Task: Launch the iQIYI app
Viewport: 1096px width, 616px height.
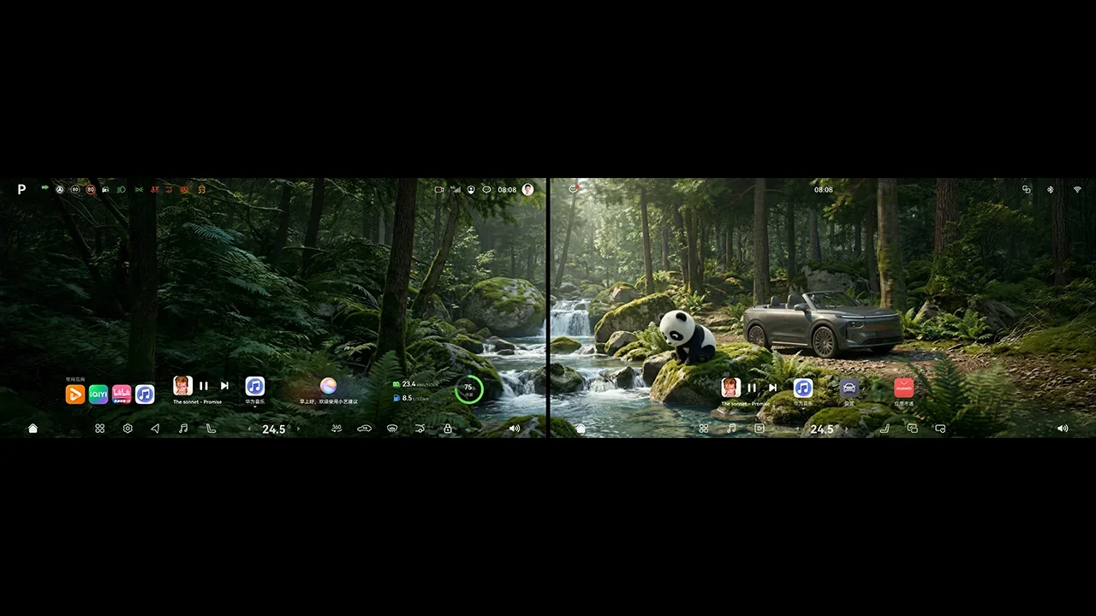Action: coord(98,394)
